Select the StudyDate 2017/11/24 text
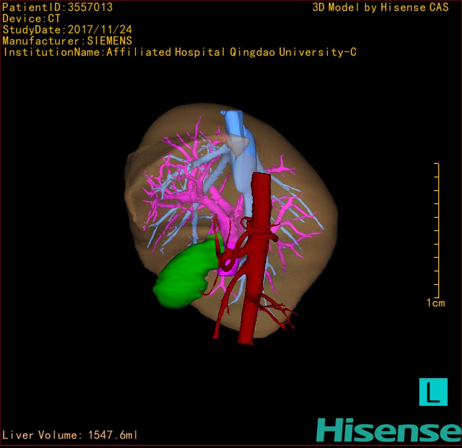Viewport: 462px width, 448px height. tap(67, 30)
